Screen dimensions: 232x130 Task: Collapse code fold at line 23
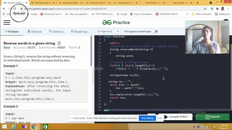point(102,85)
